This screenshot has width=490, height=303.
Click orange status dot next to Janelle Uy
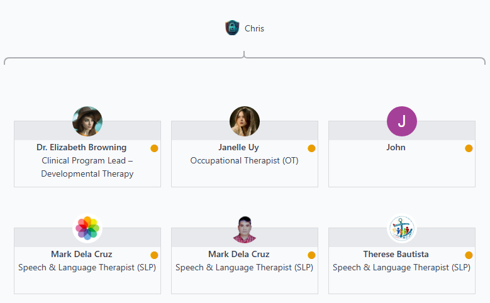point(311,148)
